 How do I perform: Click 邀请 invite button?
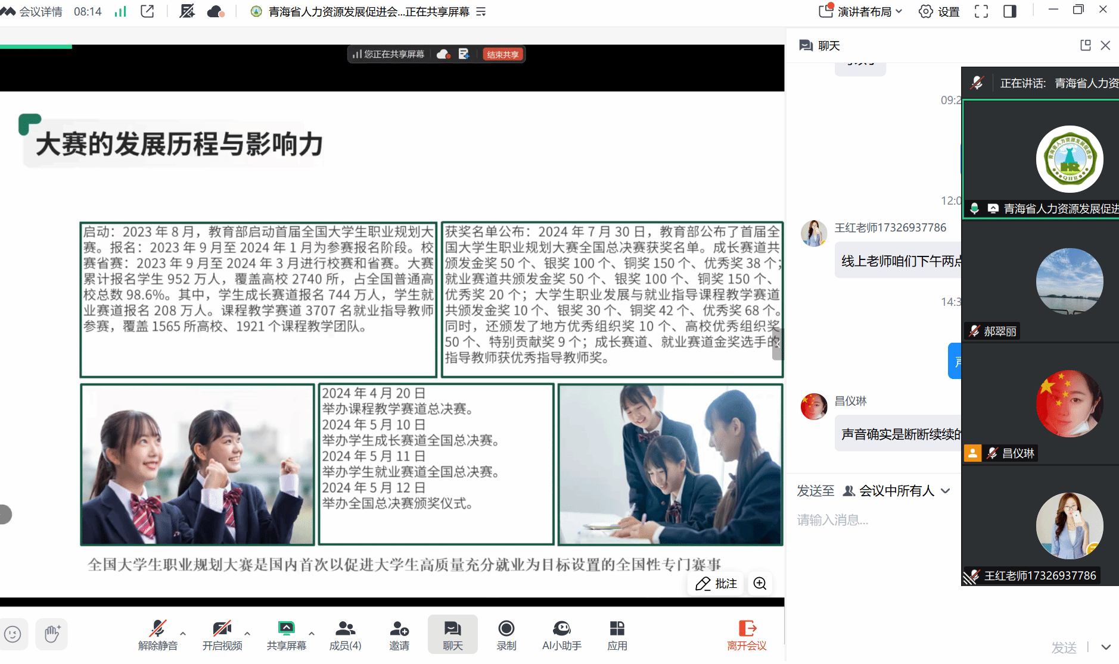pyautogui.click(x=399, y=635)
